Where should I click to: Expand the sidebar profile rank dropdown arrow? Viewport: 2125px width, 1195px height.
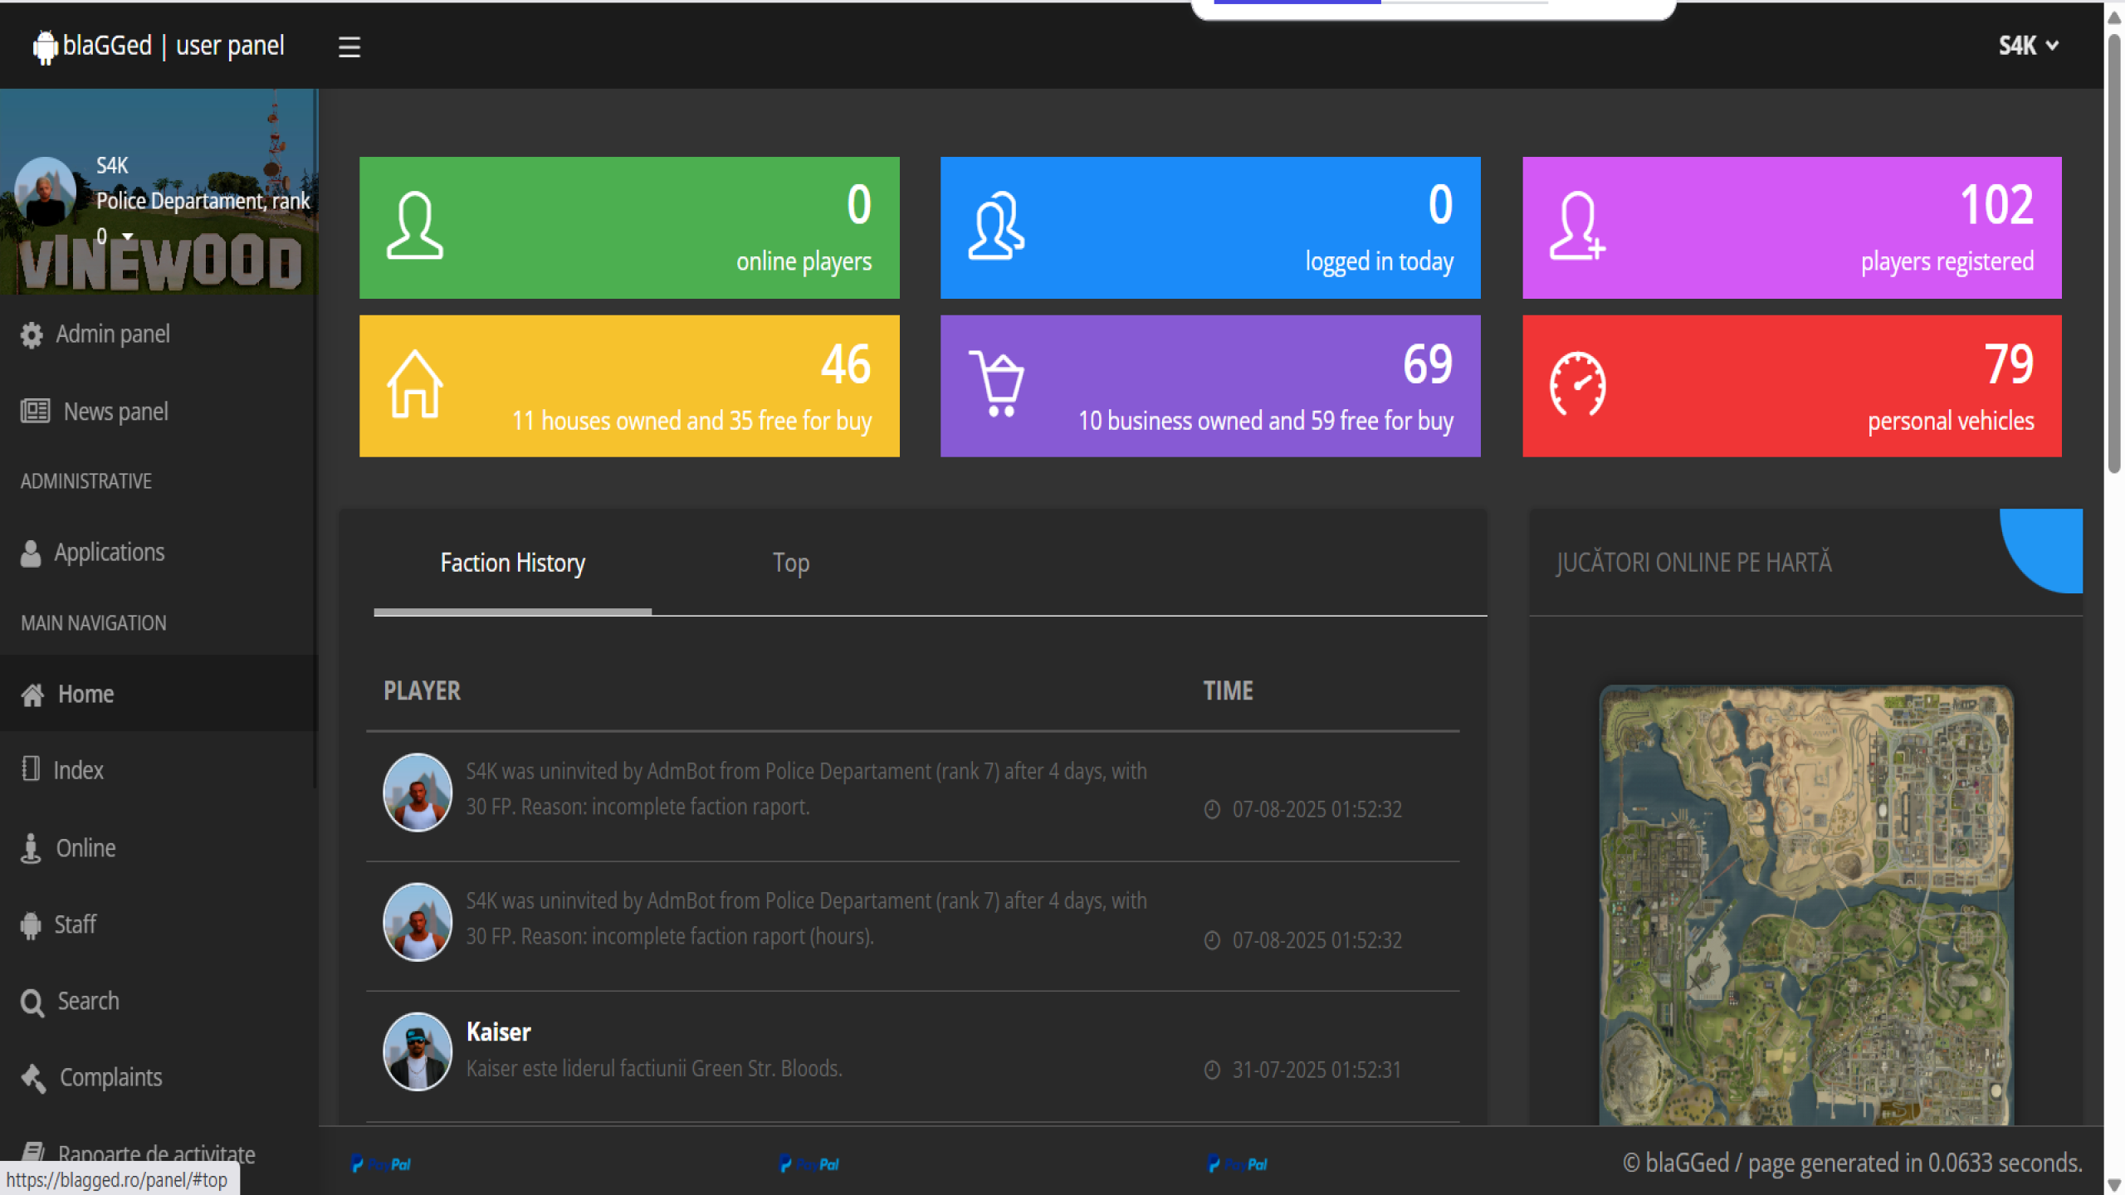tap(127, 237)
